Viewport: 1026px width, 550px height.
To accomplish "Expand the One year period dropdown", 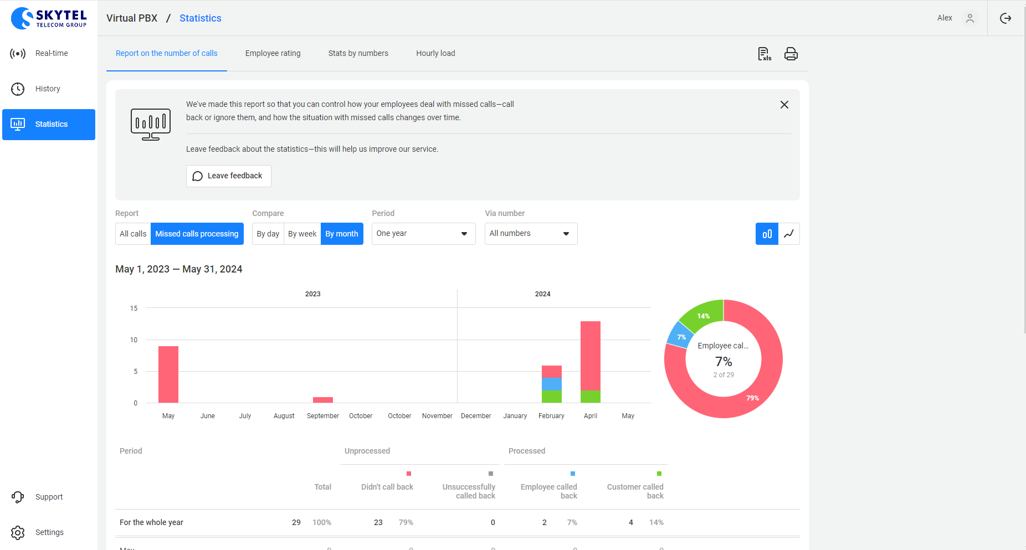I will click(x=423, y=234).
